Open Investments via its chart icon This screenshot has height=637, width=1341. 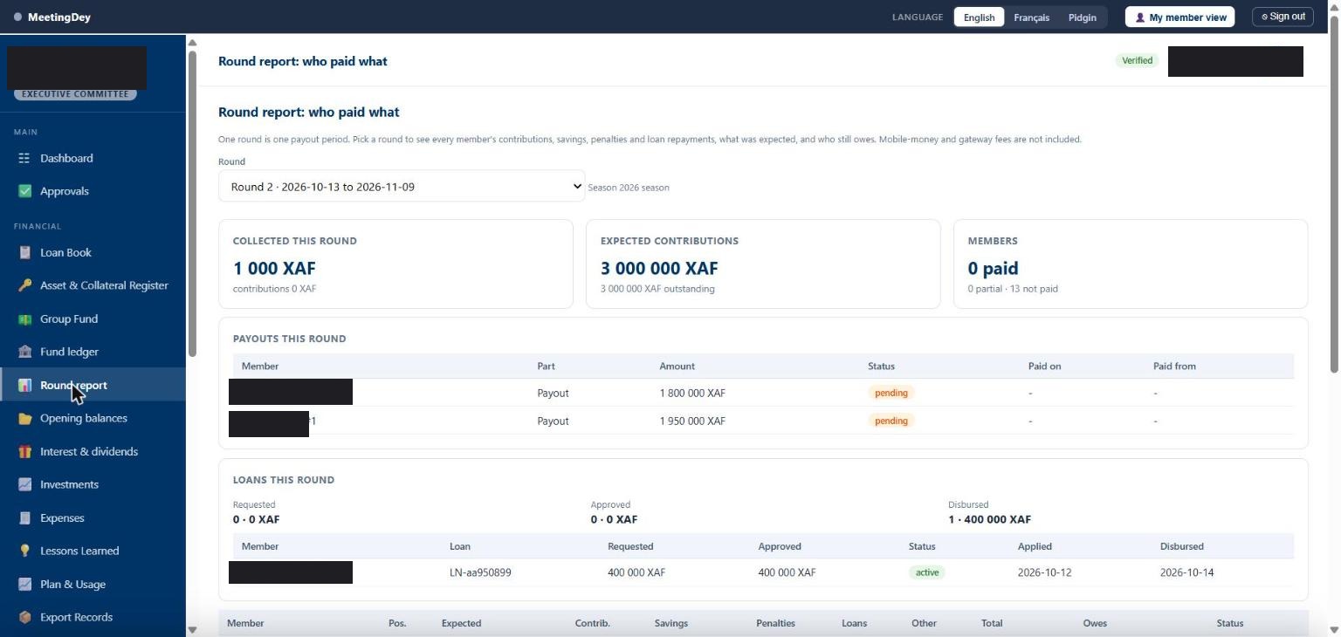point(24,484)
